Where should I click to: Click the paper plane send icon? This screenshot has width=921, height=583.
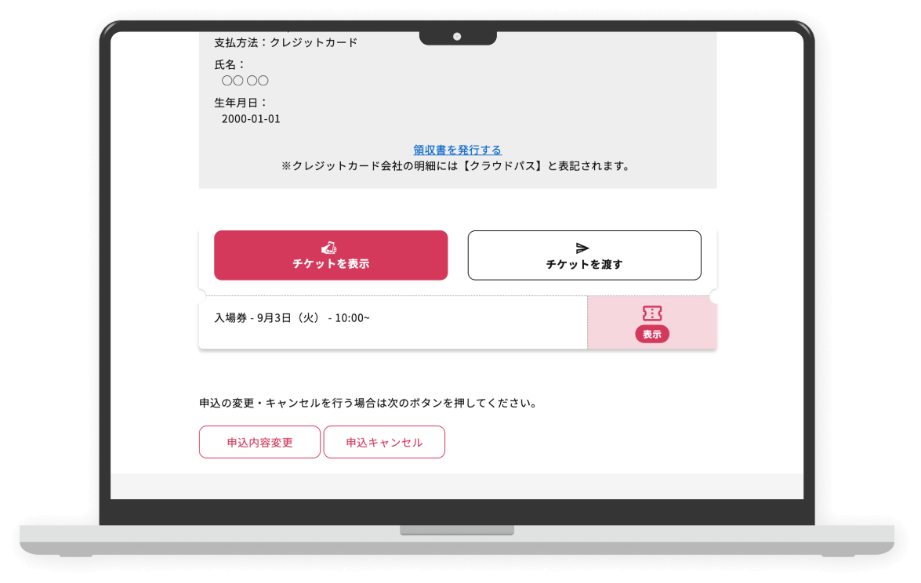(582, 248)
